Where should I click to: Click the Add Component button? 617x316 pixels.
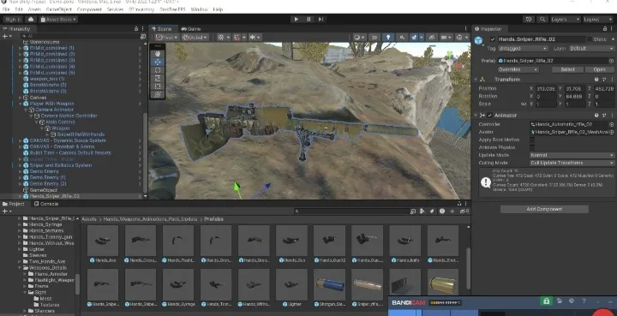(x=544, y=209)
